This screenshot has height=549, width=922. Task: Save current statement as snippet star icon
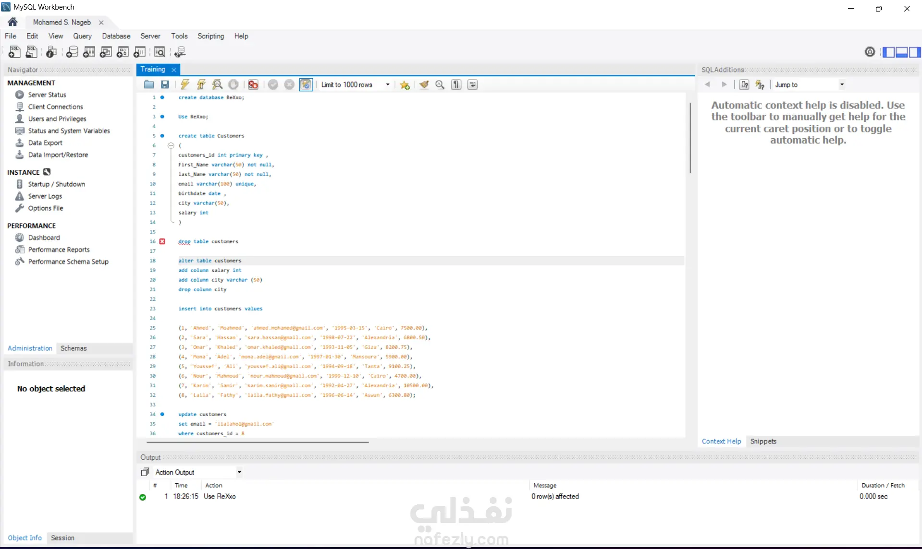[x=405, y=85]
